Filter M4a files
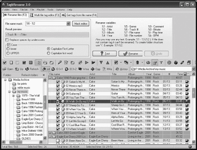The width and height of the screenshot is (197, 150). coord(107,69)
